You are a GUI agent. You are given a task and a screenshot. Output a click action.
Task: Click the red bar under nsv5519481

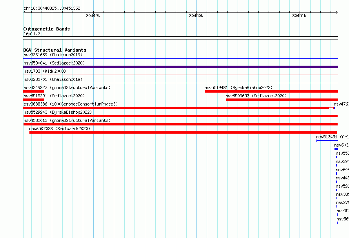click(x=271, y=91)
